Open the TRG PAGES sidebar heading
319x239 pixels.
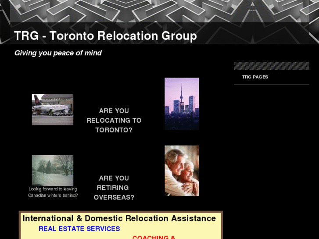click(x=255, y=77)
